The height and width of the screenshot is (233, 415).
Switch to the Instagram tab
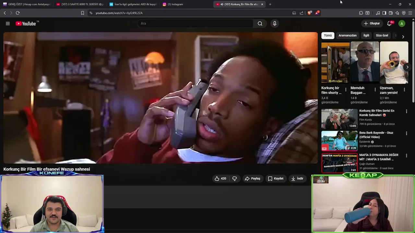click(x=186, y=4)
